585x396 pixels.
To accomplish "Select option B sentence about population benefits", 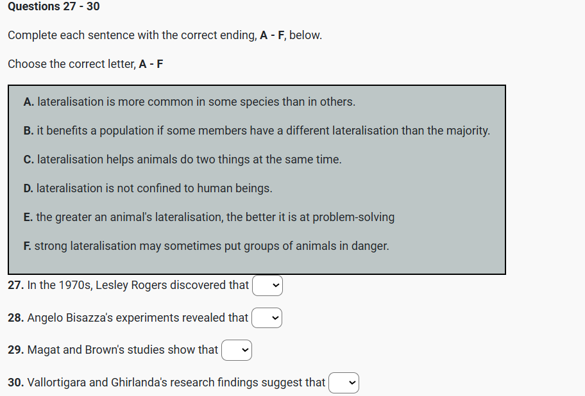I will pos(257,131).
